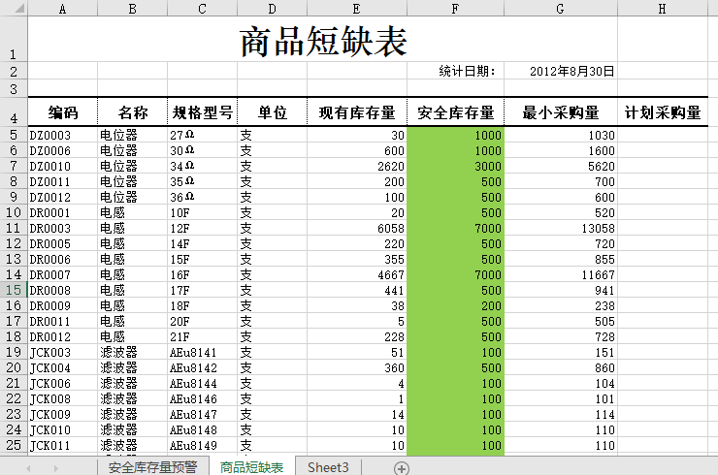Click the 商品短缺表 title cell

point(323,42)
